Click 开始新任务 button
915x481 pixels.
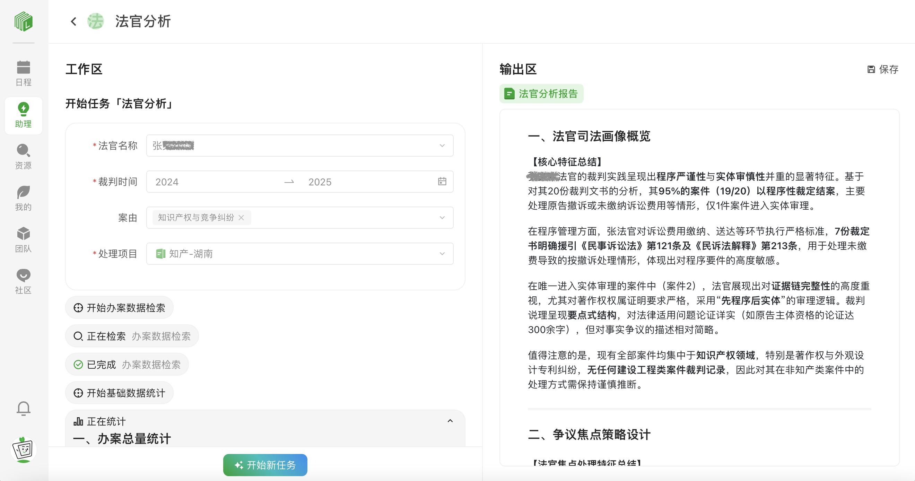point(265,465)
